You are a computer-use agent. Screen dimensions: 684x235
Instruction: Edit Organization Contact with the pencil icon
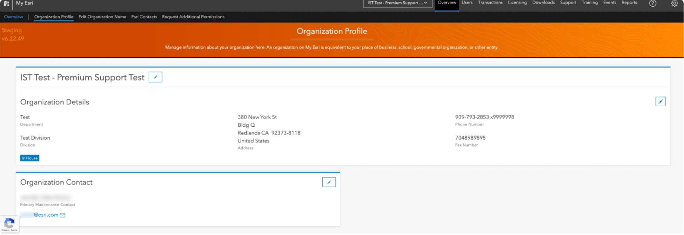click(x=329, y=182)
